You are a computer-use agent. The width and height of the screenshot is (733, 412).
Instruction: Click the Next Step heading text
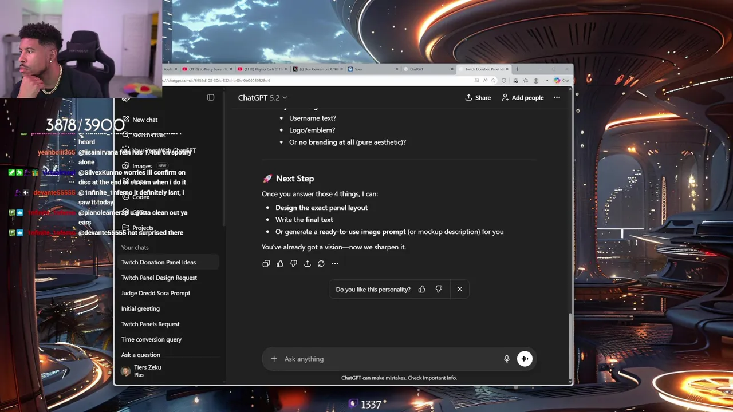click(x=295, y=179)
